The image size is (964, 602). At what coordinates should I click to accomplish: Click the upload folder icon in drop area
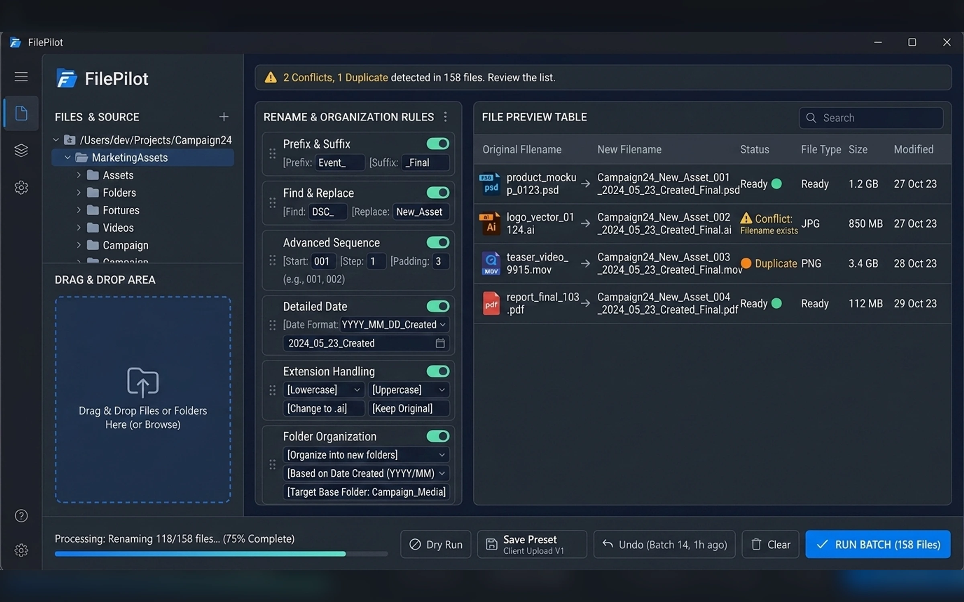click(x=143, y=382)
